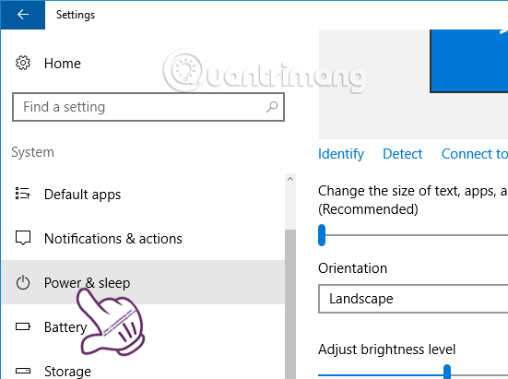Click the Battery icon in sidebar

coord(23,326)
